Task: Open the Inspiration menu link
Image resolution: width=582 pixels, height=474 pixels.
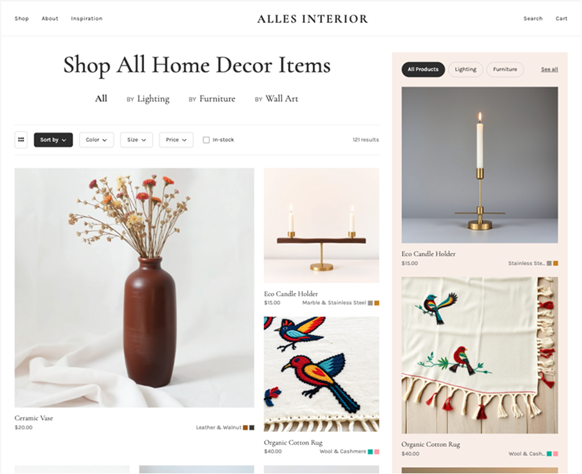Action: point(86,19)
